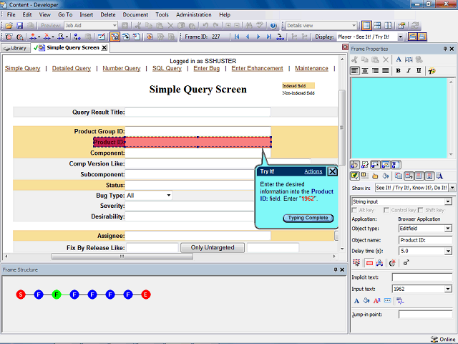This screenshot has width=458, height=344.
Task: Open the Detailed Query link
Action: click(x=72, y=69)
